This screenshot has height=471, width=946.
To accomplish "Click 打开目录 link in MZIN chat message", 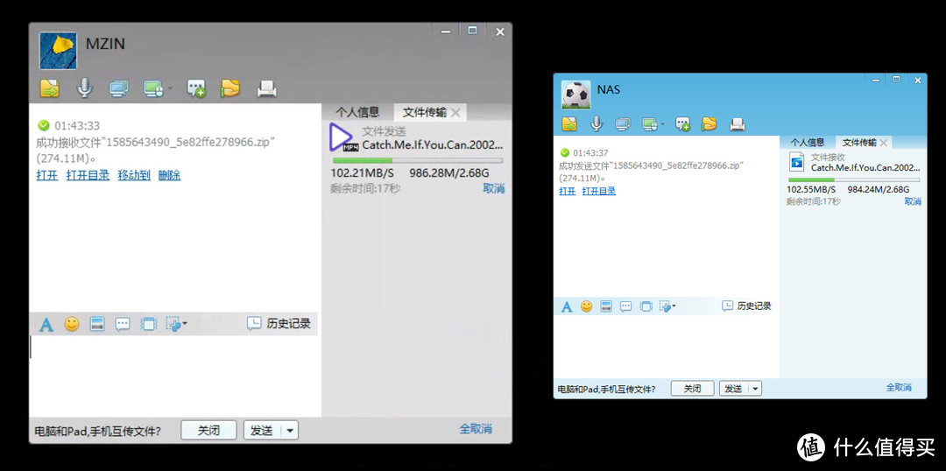I will (88, 175).
